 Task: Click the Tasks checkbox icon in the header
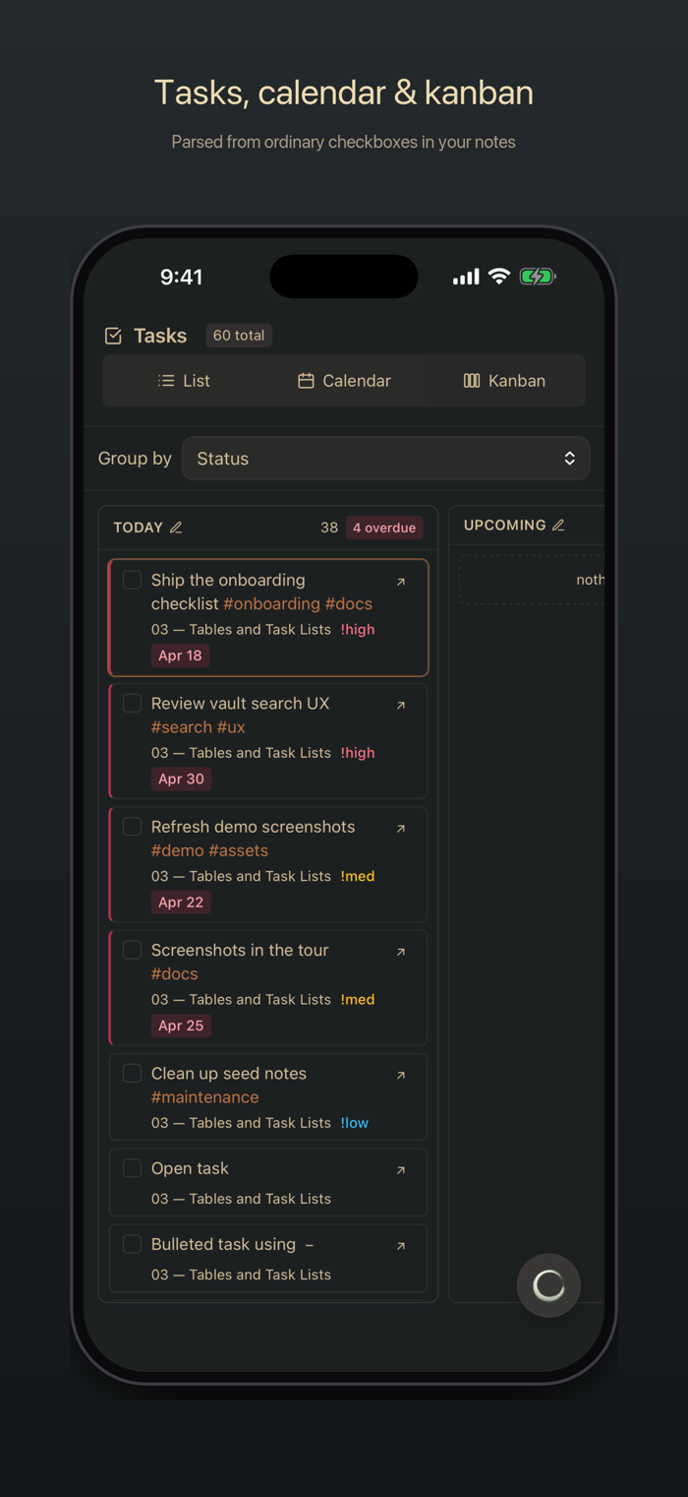tap(113, 336)
